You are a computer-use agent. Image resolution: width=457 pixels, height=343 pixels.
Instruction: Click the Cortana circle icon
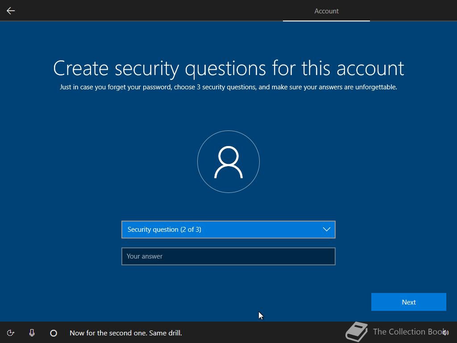point(54,333)
